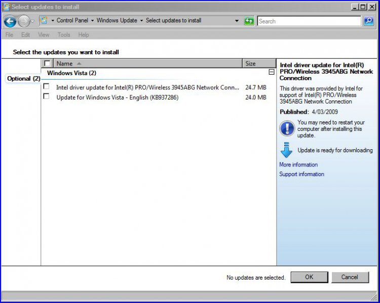
Task: Maximize the window
Action: pos(363,7)
